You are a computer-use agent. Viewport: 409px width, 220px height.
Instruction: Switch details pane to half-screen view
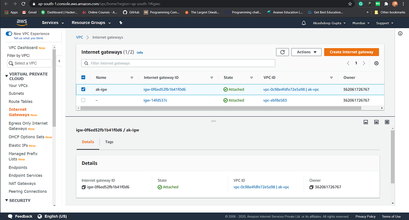[376, 122]
